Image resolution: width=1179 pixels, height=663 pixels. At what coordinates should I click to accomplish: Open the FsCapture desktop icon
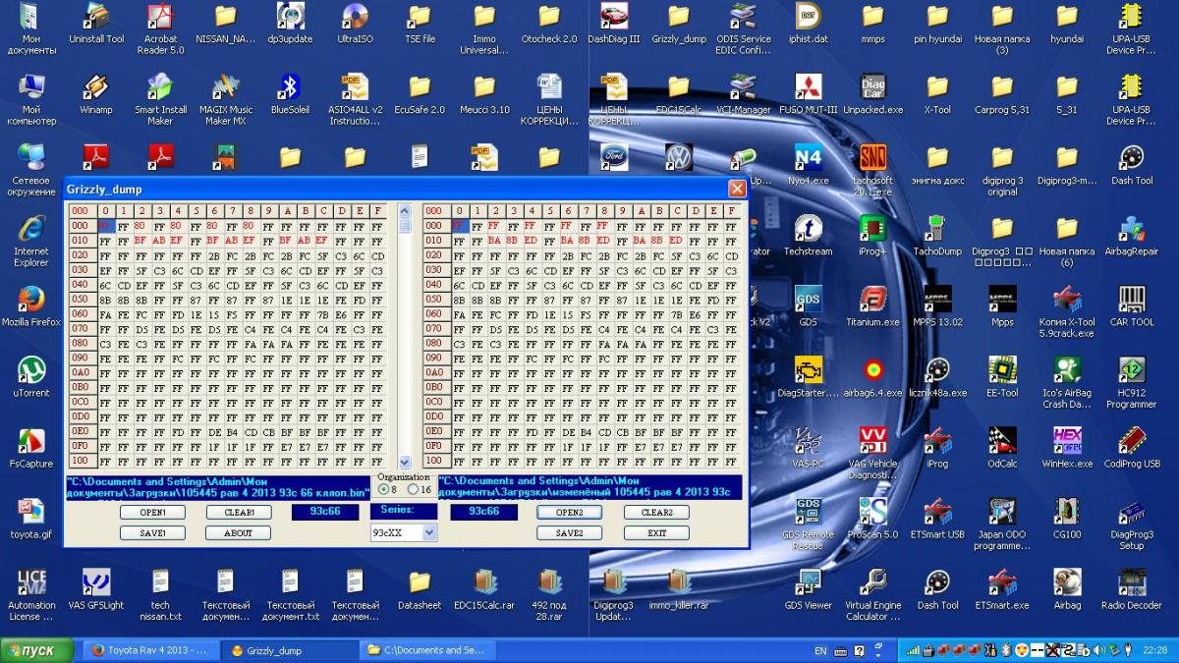coord(31,448)
